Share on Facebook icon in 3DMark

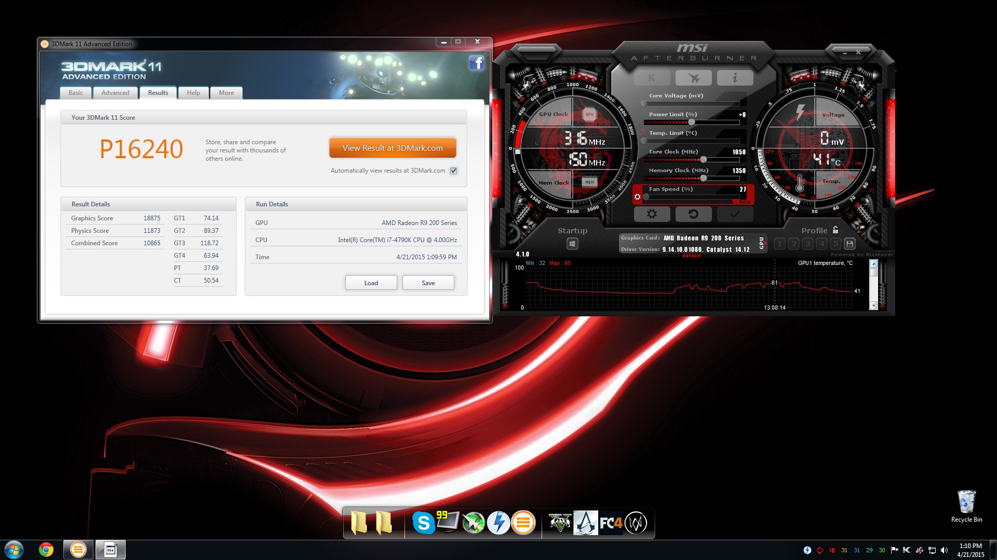(476, 63)
